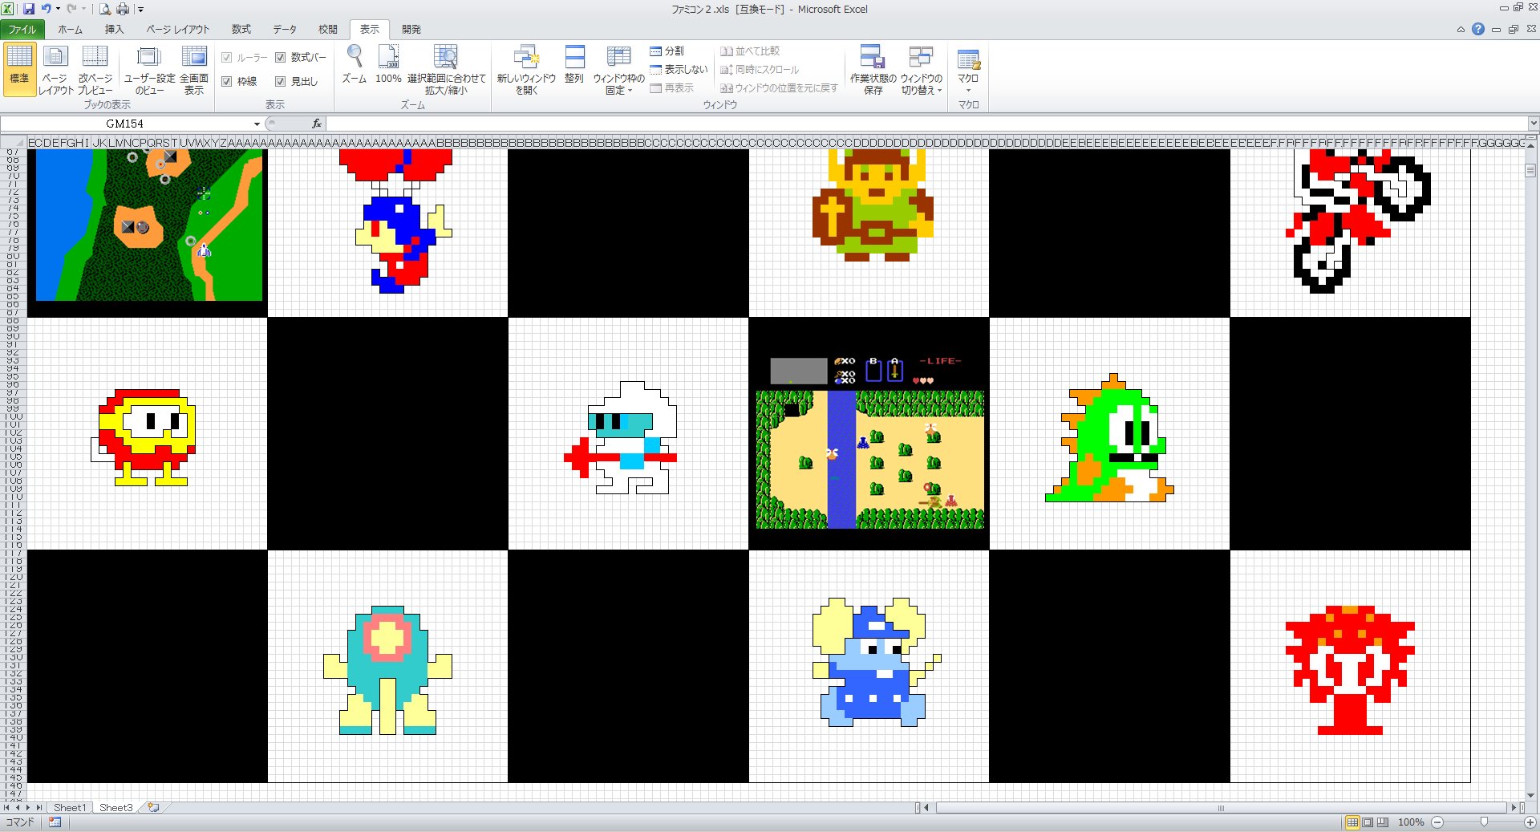
Task: Toggle 同時にスクロール synchronous scrolling
Action: pyautogui.click(x=759, y=70)
